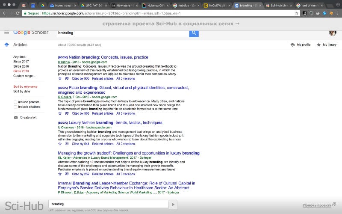View Cited by 586 for Place branding
Screen dimensions: 342x214
tap(80, 113)
